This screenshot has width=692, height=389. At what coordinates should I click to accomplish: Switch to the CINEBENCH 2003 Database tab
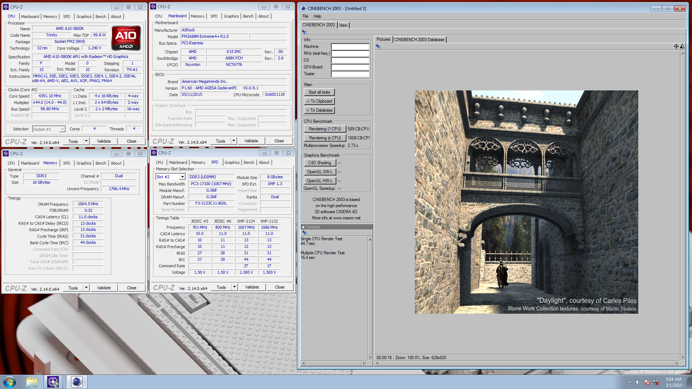pyautogui.click(x=419, y=40)
